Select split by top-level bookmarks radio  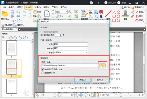(42, 32)
